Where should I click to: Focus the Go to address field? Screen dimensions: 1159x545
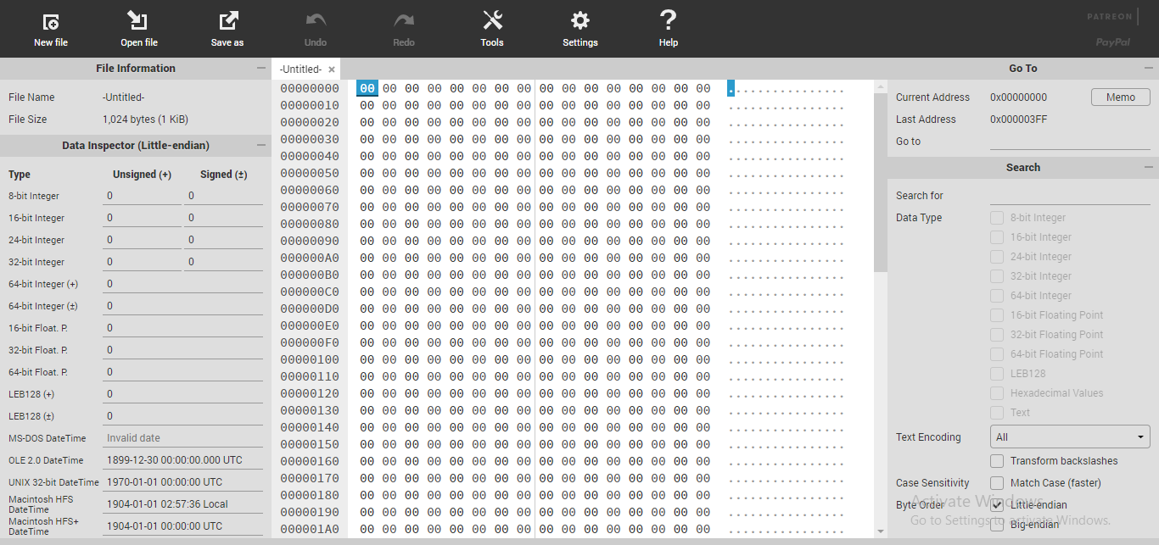click(1070, 142)
